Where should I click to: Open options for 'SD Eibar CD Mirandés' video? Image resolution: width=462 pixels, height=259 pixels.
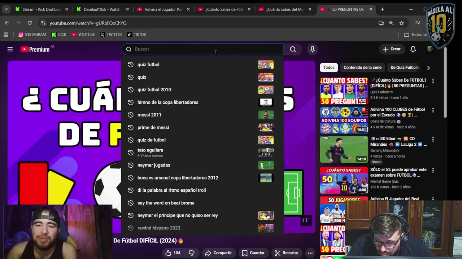pyautogui.click(x=433, y=139)
